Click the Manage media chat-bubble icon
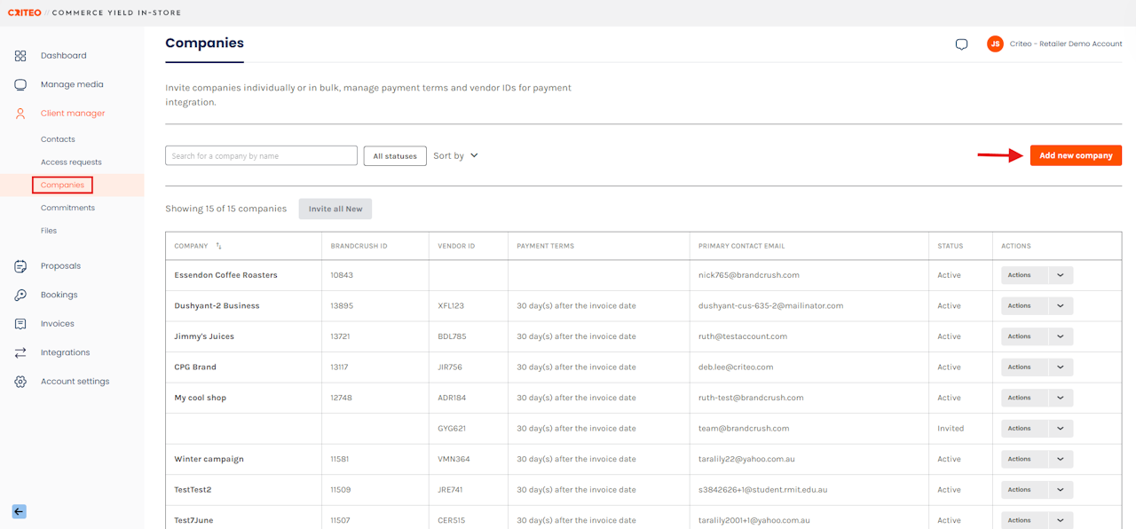Screen dimensions: 1136x529 tap(20, 84)
